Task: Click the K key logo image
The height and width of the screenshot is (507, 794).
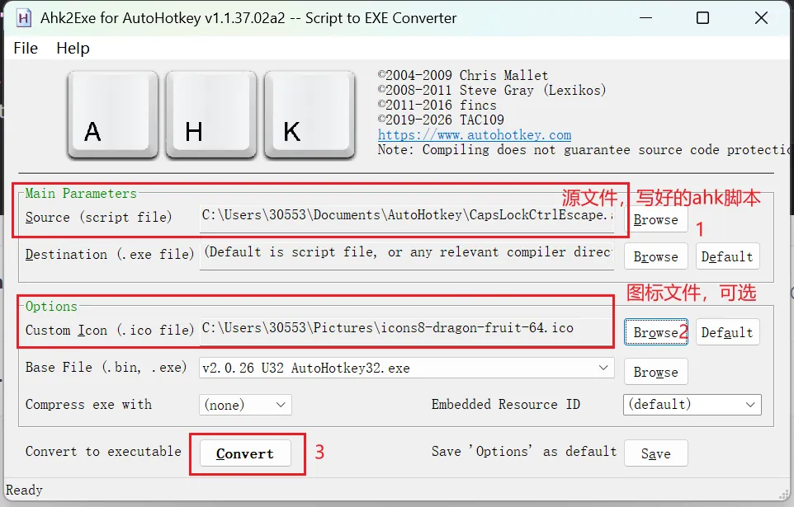Action: pos(310,115)
